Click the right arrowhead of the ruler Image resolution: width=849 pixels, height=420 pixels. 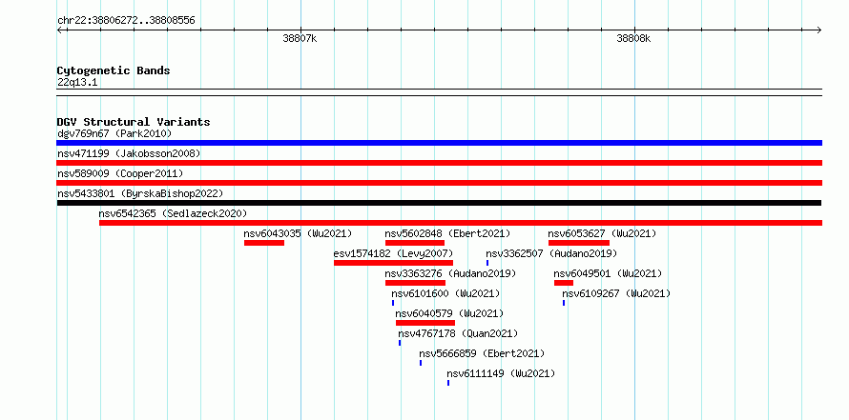point(819,30)
